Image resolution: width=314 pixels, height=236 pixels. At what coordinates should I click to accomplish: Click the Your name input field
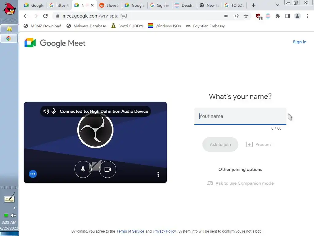pyautogui.click(x=240, y=116)
